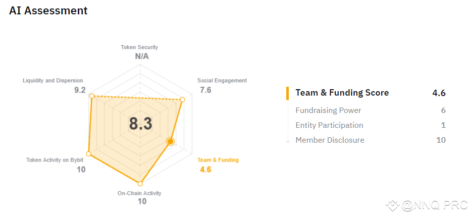
Task: Select the Liquidity and Dispersion label
Action: point(53,80)
